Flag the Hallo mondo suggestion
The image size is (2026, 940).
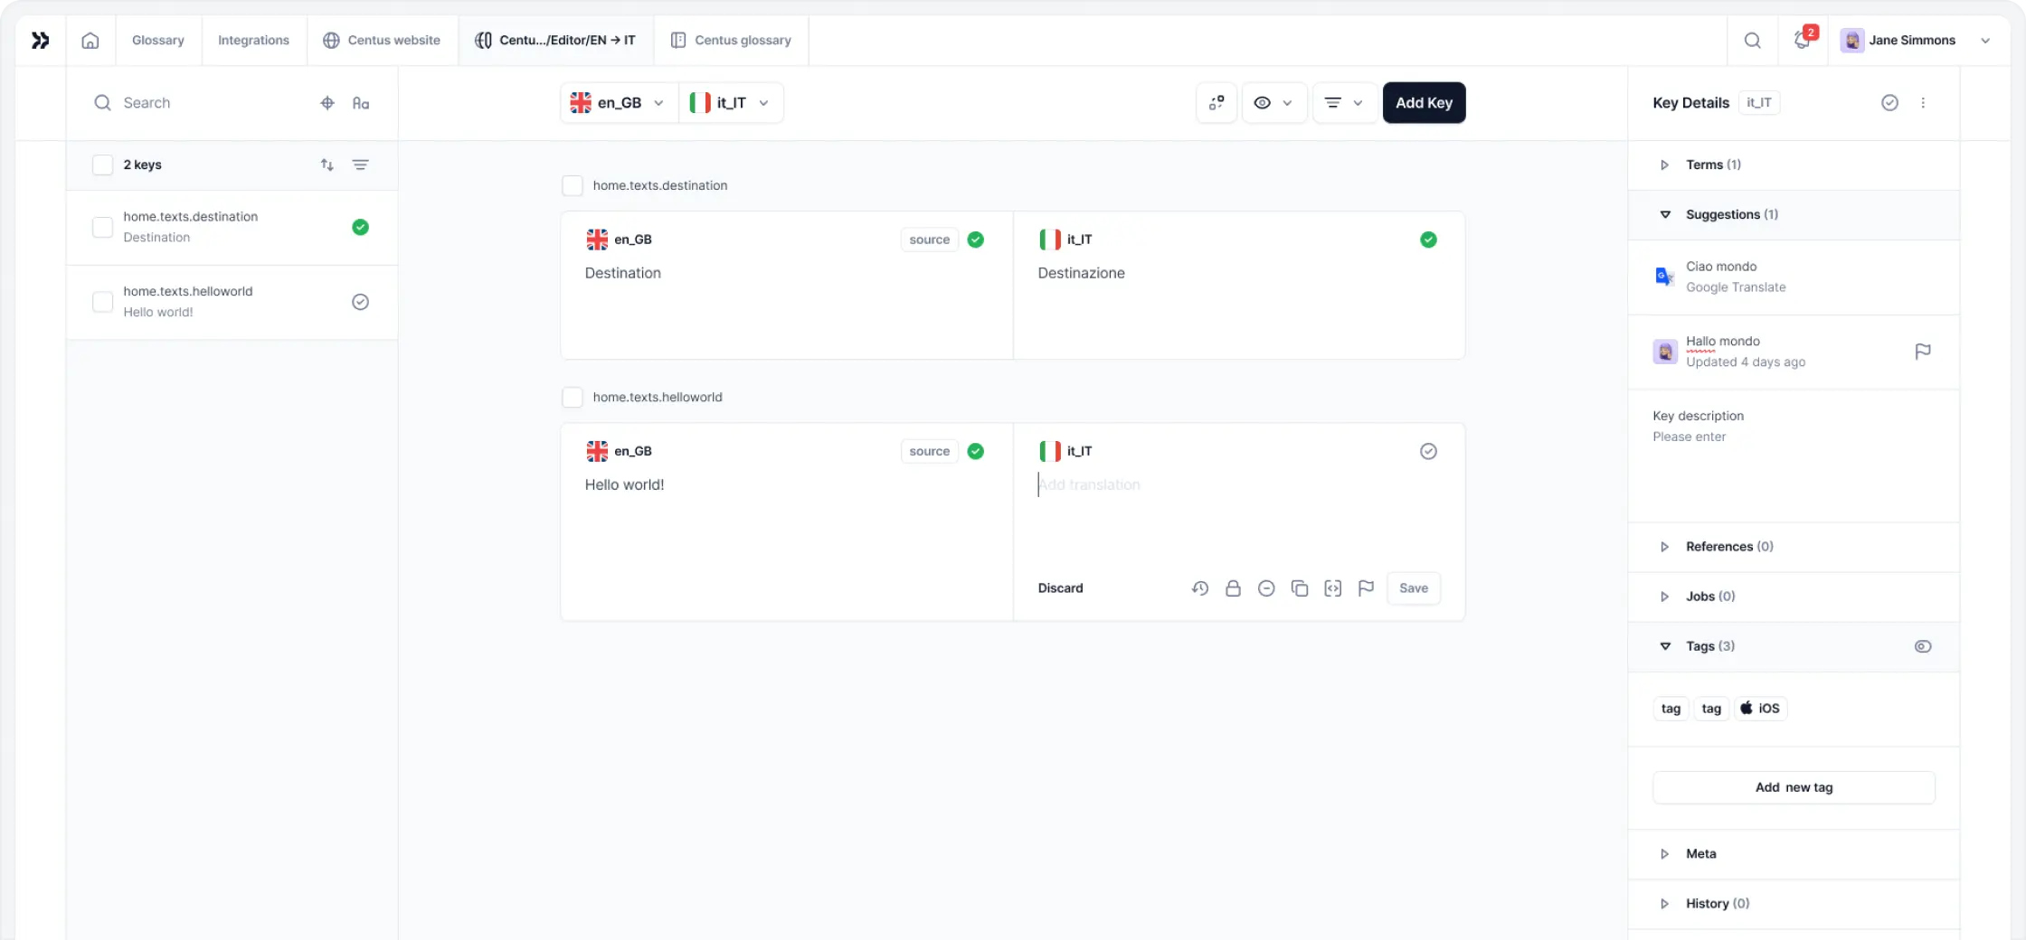coord(1923,352)
